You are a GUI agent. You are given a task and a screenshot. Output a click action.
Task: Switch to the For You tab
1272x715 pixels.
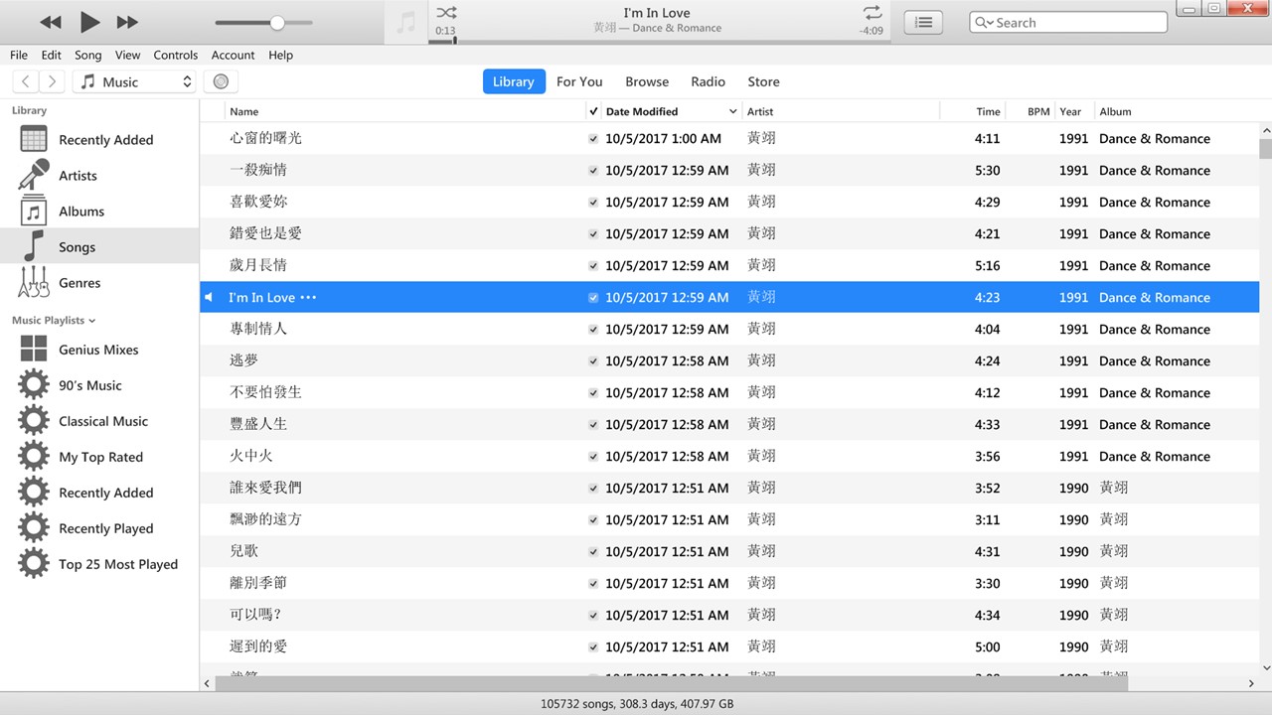(x=579, y=81)
